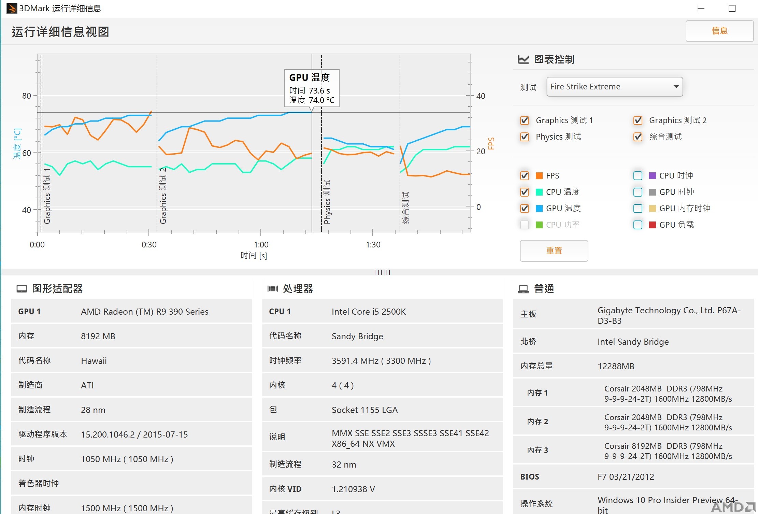Click the 1.210938 V core VID value

click(x=353, y=489)
